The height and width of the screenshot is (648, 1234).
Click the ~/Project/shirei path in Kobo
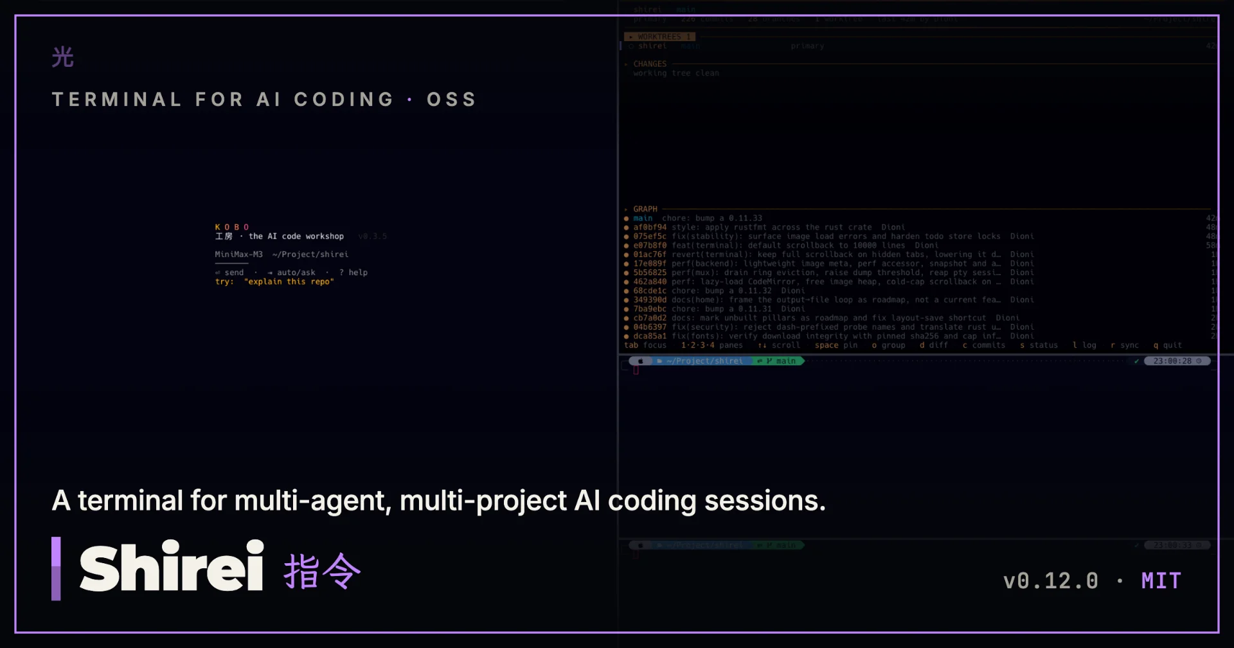(310, 255)
